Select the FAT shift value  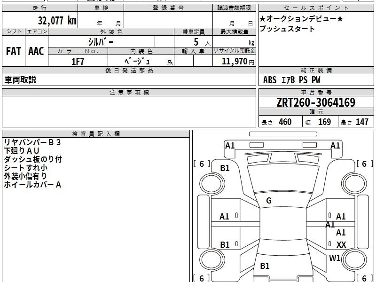(14, 51)
